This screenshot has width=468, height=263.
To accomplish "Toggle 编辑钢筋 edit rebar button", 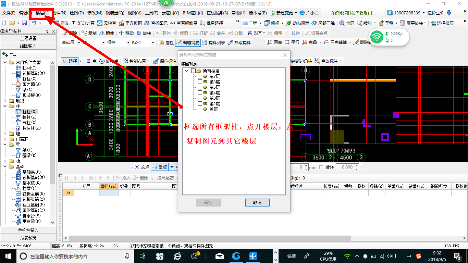I will click(x=187, y=43).
